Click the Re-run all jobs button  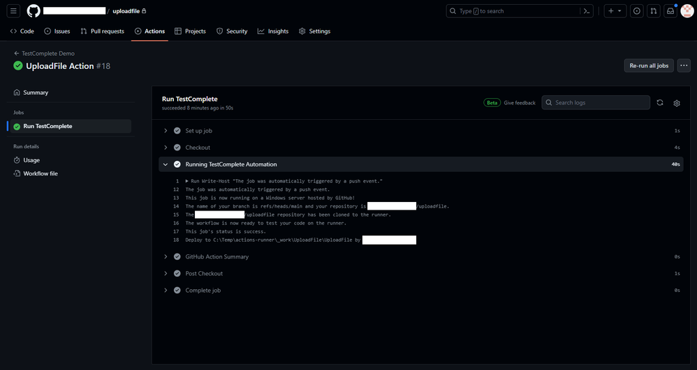pyautogui.click(x=648, y=65)
